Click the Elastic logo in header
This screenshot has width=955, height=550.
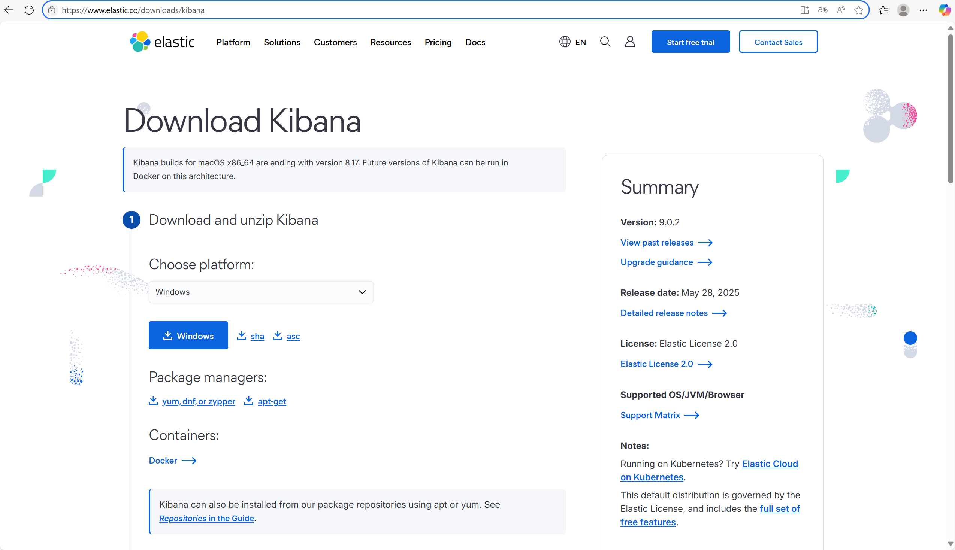coord(162,42)
